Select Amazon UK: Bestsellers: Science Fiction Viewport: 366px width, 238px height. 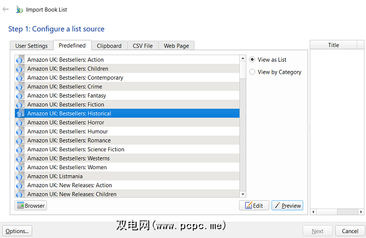[x=127, y=150]
